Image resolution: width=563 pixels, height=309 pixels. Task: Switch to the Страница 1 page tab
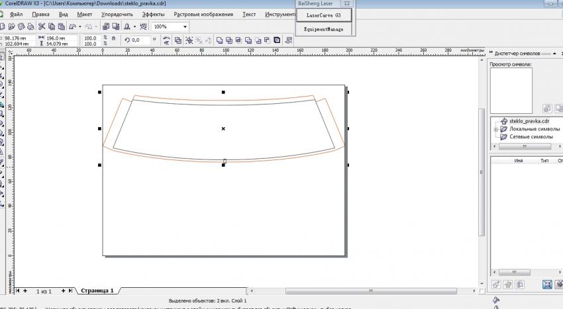(97, 290)
